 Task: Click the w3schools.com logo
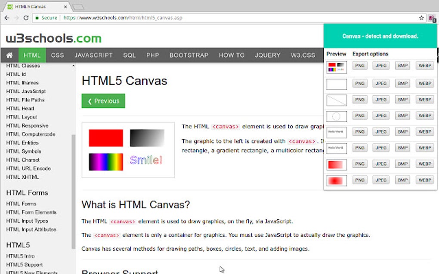pos(53,38)
